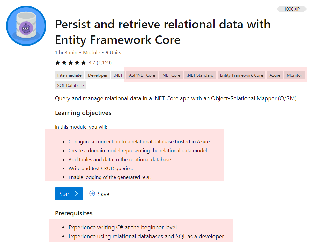
Task: Open the .NET Standard product filter
Action: (200, 75)
